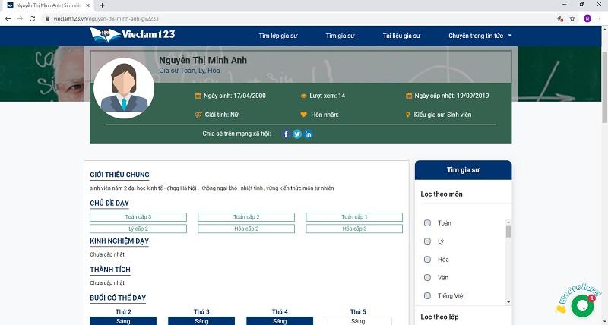Click the tutor profile avatar picture

(124, 88)
